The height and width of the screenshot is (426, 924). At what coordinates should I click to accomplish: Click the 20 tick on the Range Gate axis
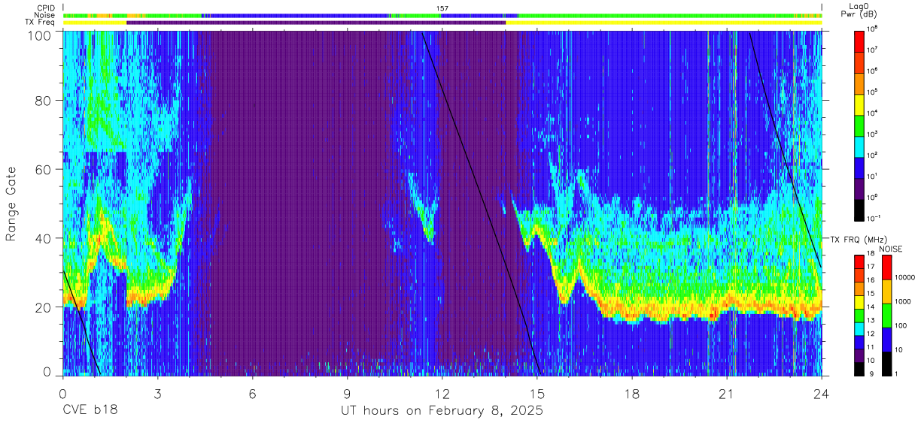tap(44, 307)
